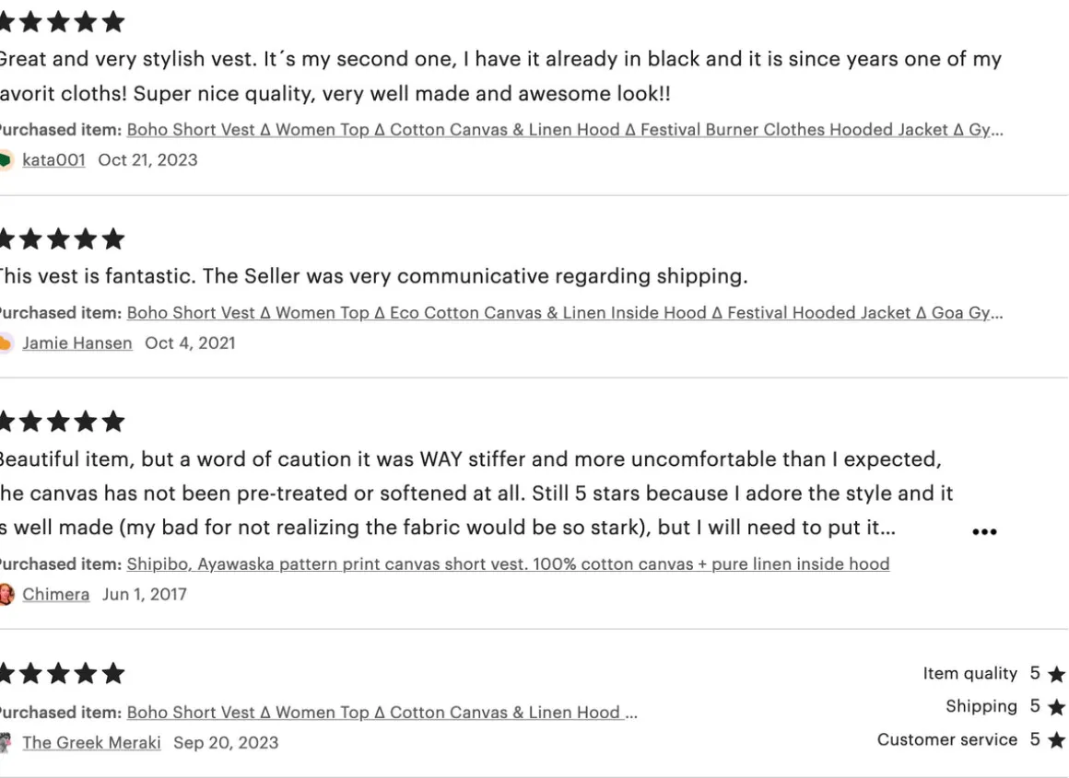Open kata001's reviewer profile link
1069x778 pixels.
click(53, 160)
